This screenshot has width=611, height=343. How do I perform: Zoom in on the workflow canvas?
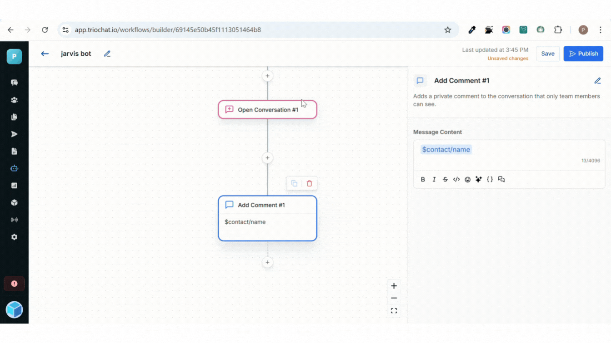[394, 286]
